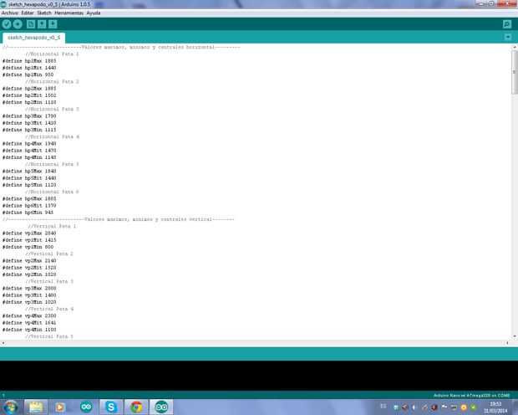Click the Verify (checkmark) toolbar button
518x415 pixels.
tap(7, 24)
